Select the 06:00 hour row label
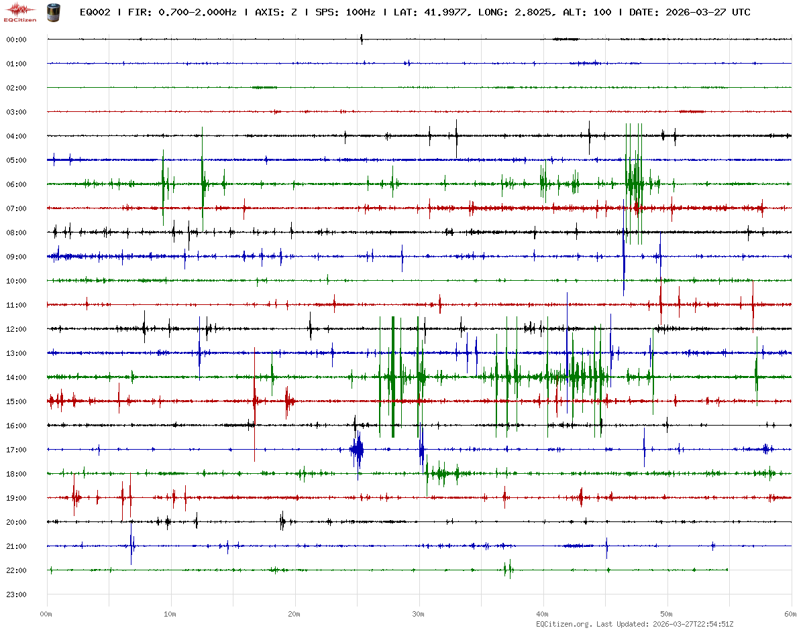Screen dimensions: 805x630 16,184
